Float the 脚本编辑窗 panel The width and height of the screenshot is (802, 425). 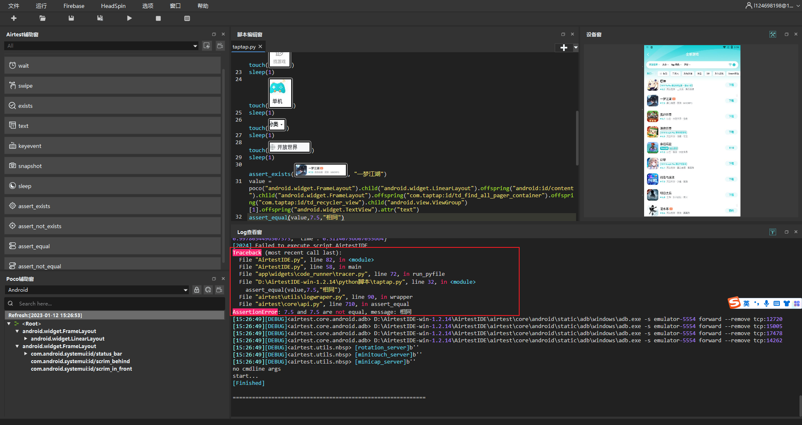point(563,34)
